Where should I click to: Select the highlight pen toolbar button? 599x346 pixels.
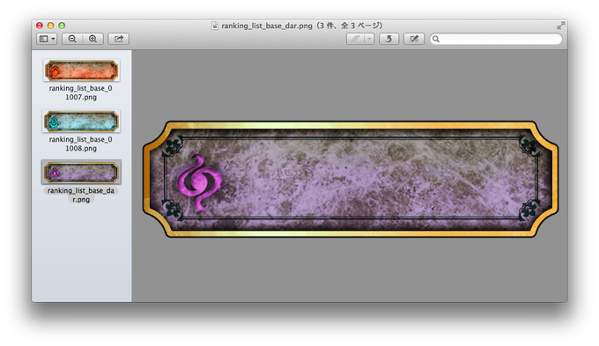356,39
